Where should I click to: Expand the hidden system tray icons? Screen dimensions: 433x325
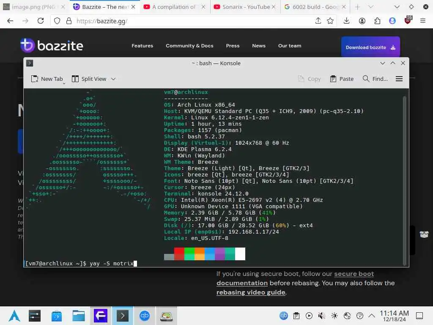pyautogui.click(x=372, y=316)
